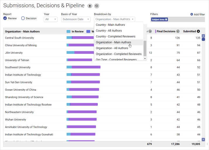Remove the Subject Area filter chip

tap(166, 20)
